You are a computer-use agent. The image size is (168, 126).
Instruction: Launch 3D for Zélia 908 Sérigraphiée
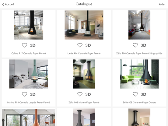pos(143,45)
